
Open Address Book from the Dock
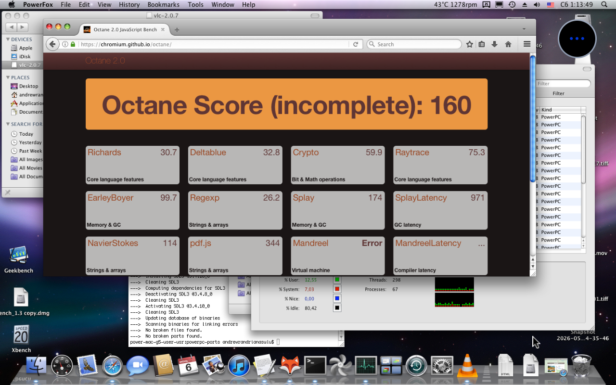[163, 366]
